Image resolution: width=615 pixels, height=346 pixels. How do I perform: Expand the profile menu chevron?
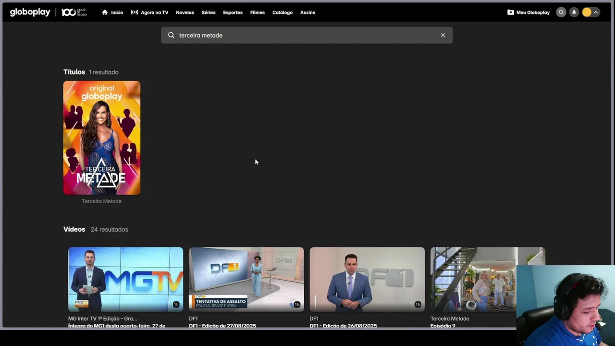click(596, 12)
